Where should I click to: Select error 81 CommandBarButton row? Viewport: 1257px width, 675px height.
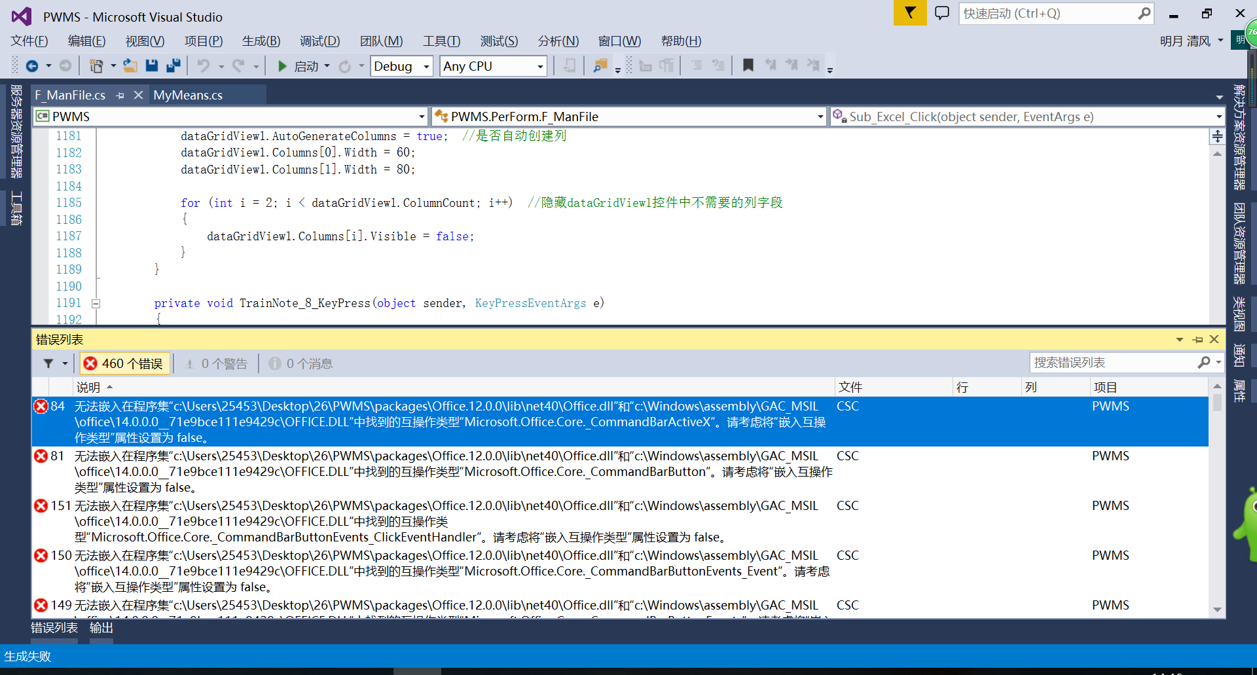click(620, 471)
